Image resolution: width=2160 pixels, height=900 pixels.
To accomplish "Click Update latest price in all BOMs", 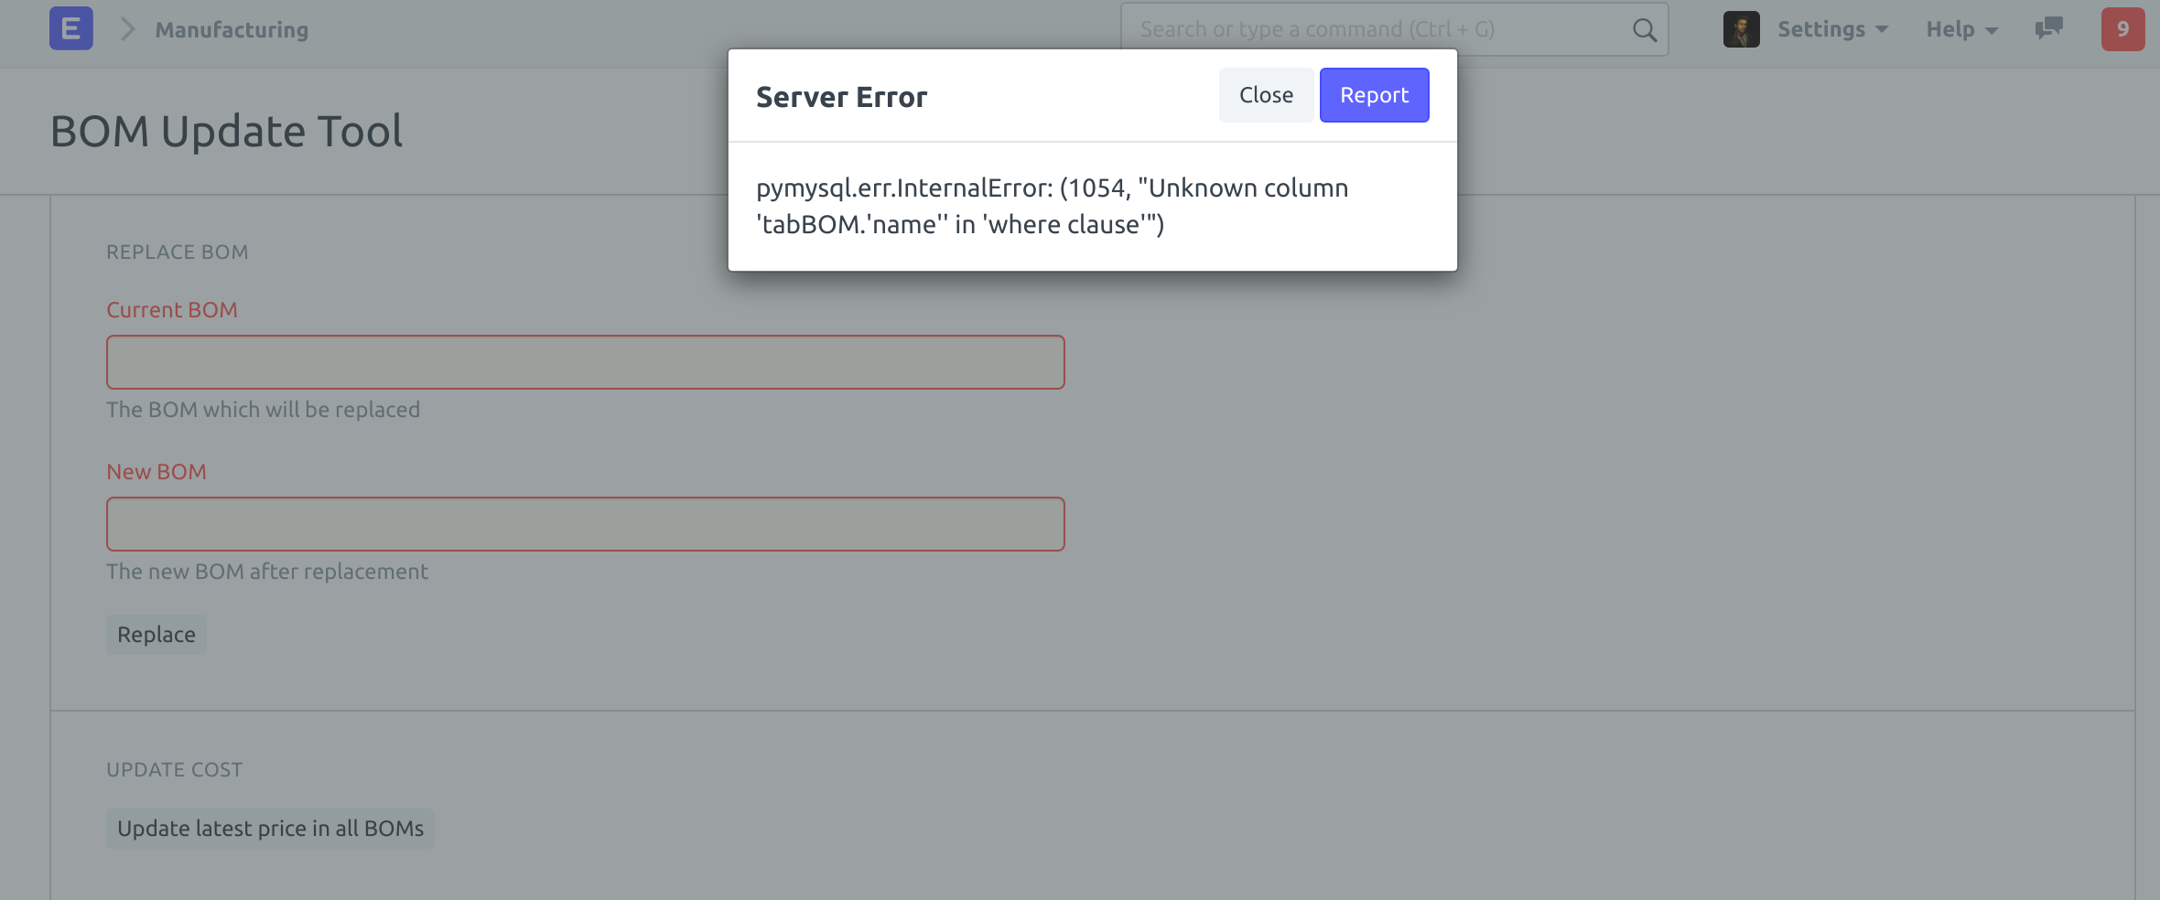I will (270, 828).
